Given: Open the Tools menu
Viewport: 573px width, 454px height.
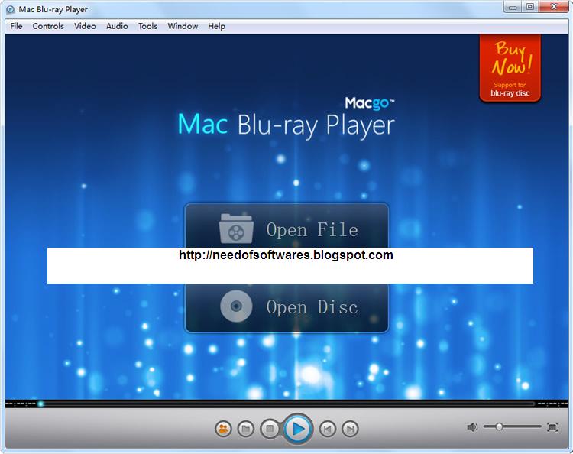Looking at the screenshot, I should click(x=147, y=26).
